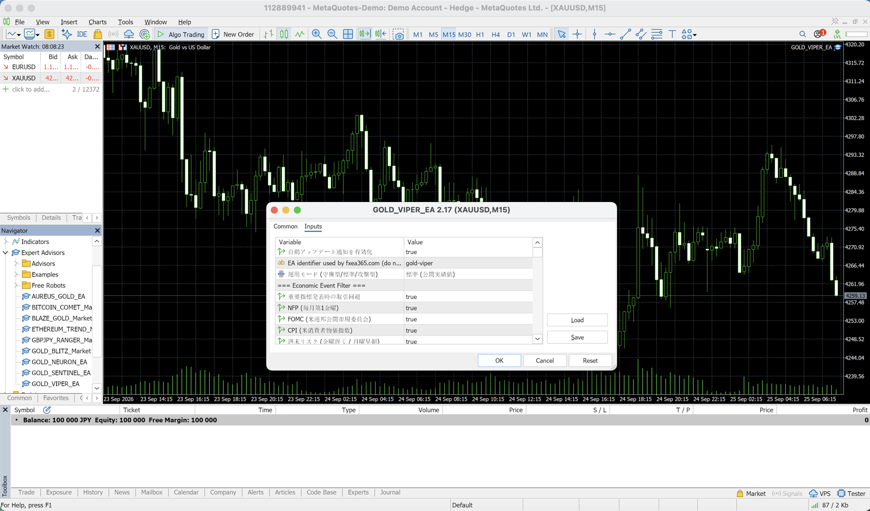Select the text label tool

672,34
